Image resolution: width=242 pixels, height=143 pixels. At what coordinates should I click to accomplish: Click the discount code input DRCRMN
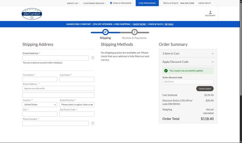pyautogui.click(x=188, y=82)
